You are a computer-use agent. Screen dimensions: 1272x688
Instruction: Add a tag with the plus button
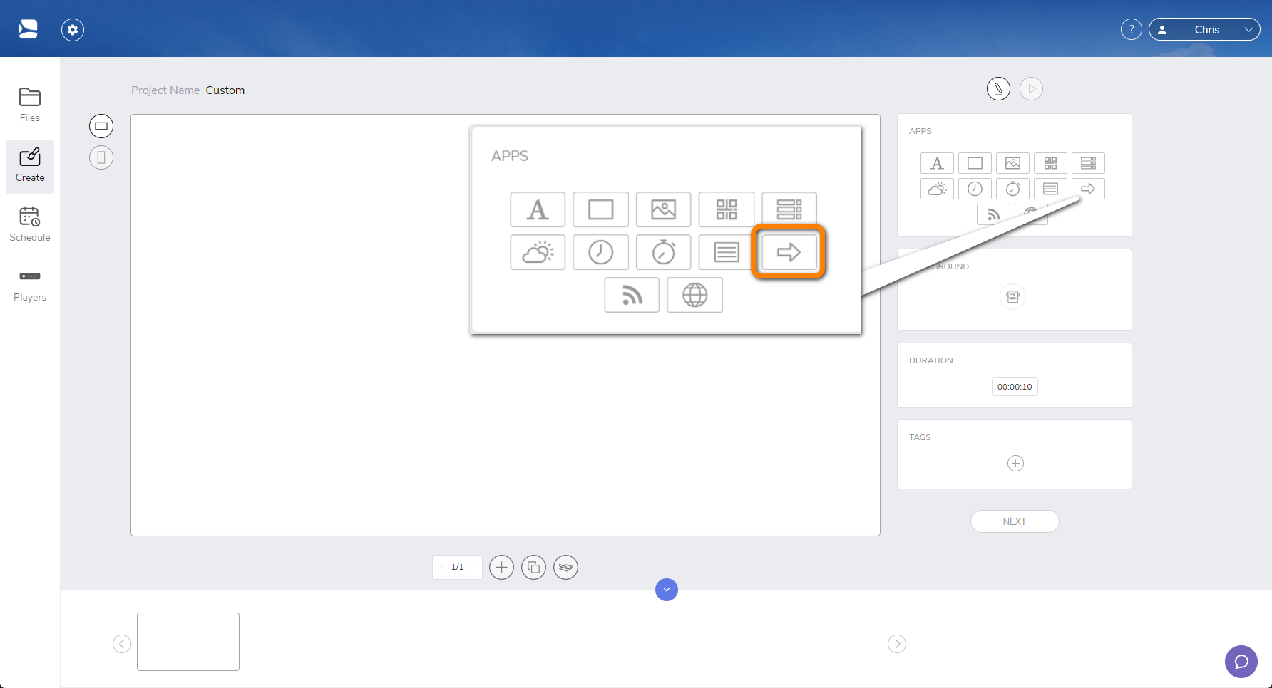(x=1015, y=463)
